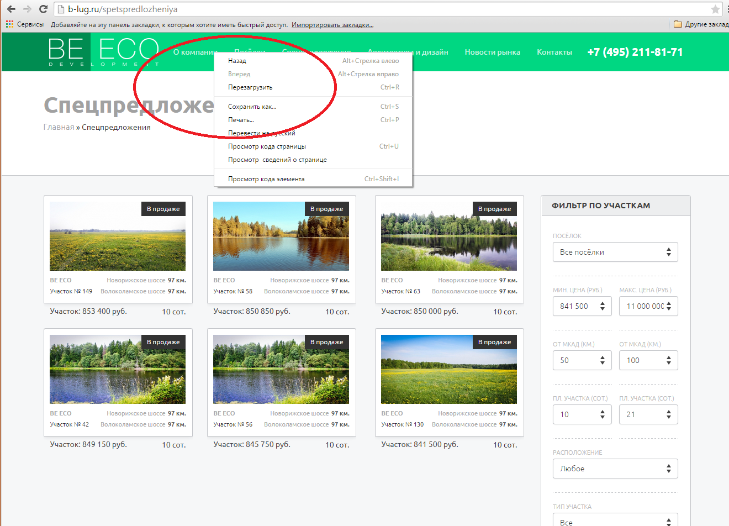
Task: Choose Сохранить как... from context menu
Action: coord(252,107)
